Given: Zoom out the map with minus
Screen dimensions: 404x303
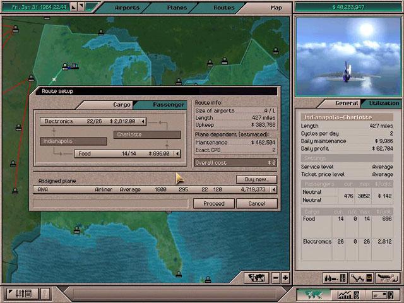Looking at the screenshot, I should tap(276, 278).
